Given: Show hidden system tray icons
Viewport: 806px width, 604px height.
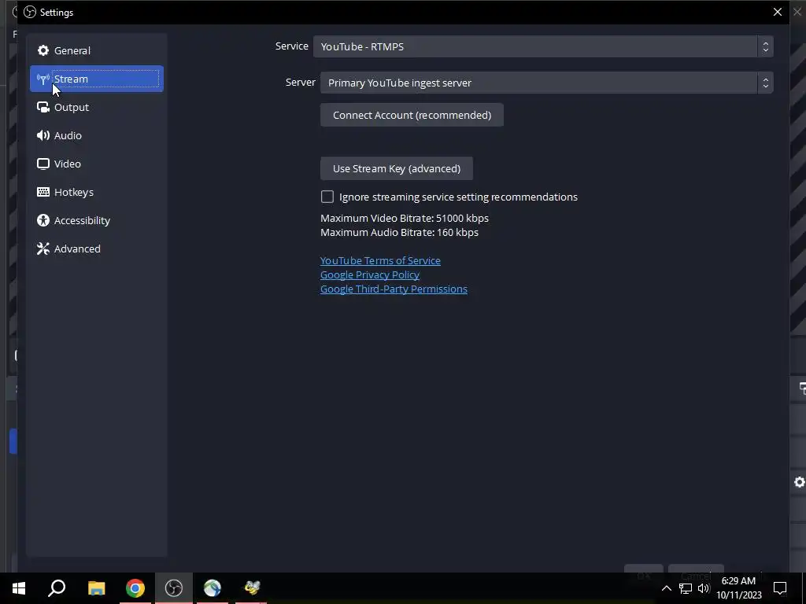Looking at the screenshot, I should click(666, 588).
